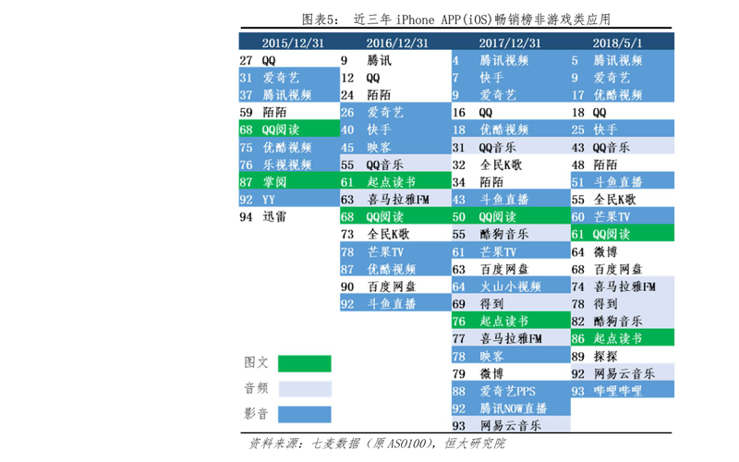Click the row '86 起点读书'

(x=622, y=338)
